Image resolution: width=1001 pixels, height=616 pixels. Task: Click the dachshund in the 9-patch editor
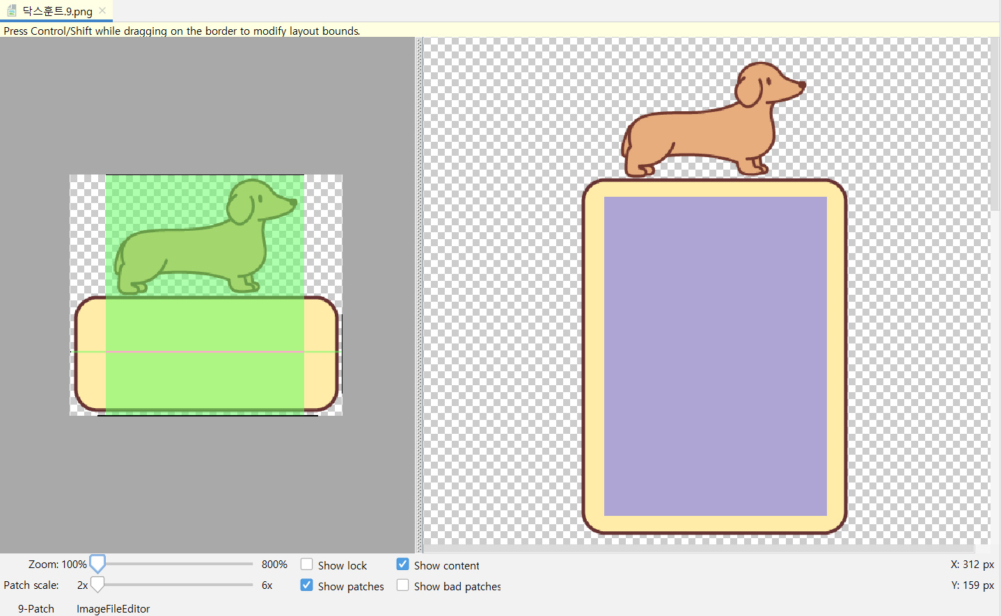tap(206, 236)
